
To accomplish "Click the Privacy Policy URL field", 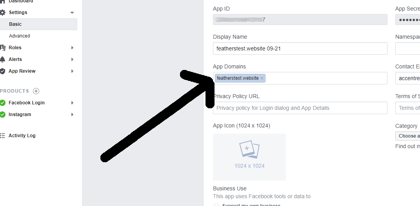I will [300, 108].
